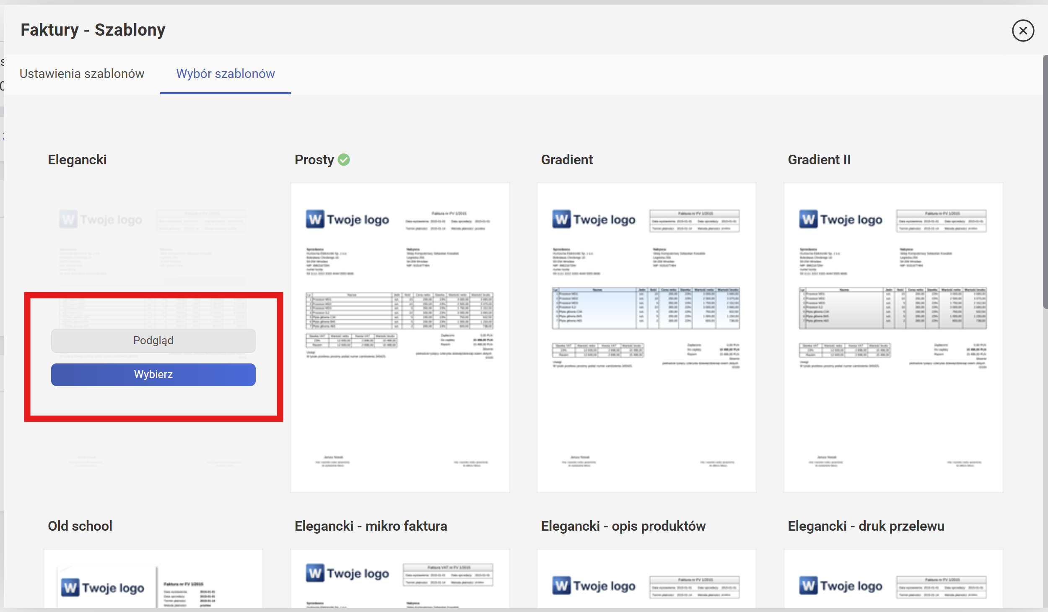1048x612 pixels.
Task: Click the Podgląd button for Elegancki
Action: click(x=153, y=340)
